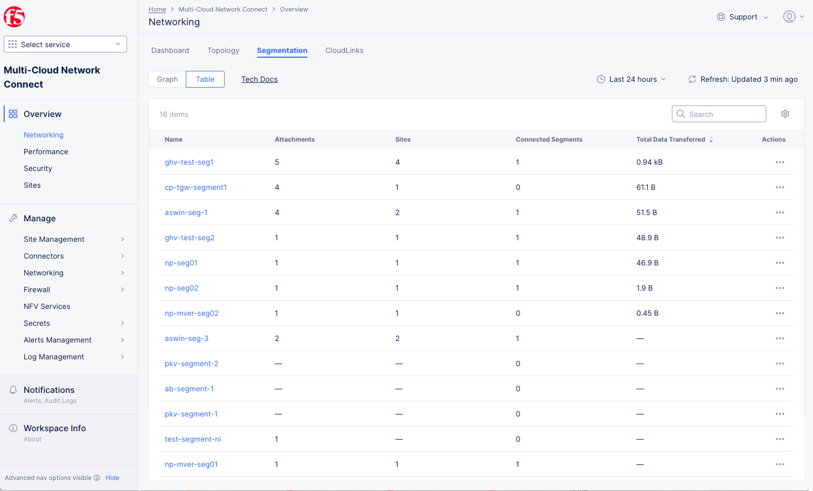The height and width of the screenshot is (491, 813).
Task: Open the cp-tgw-segment1 segment link
Action: click(x=196, y=187)
